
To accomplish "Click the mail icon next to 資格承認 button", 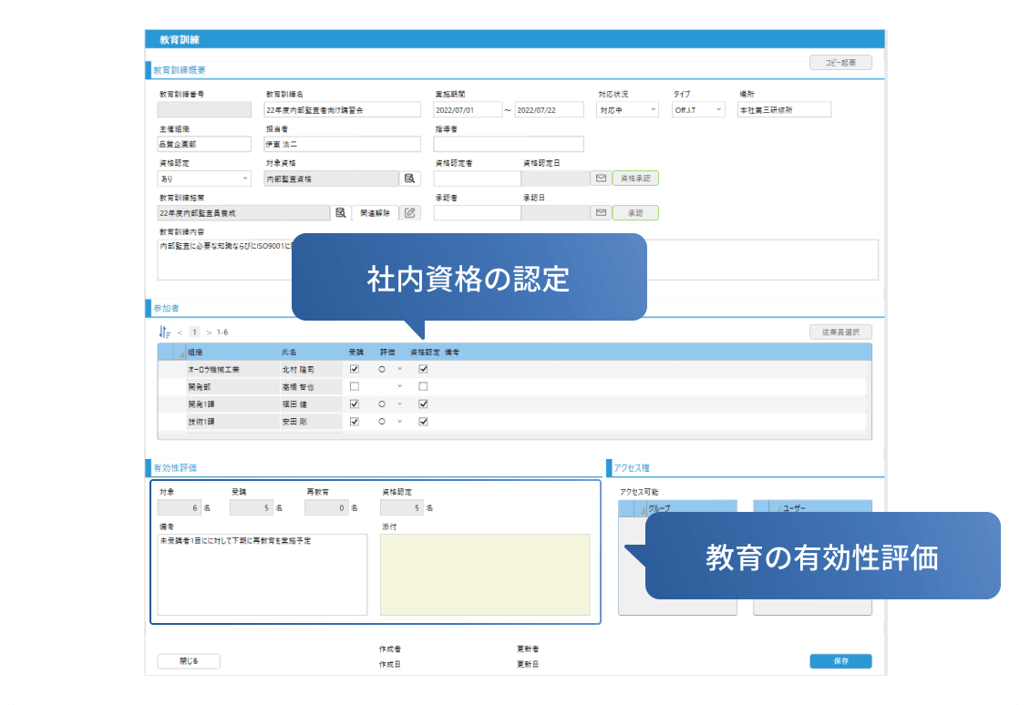I will click(601, 179).
